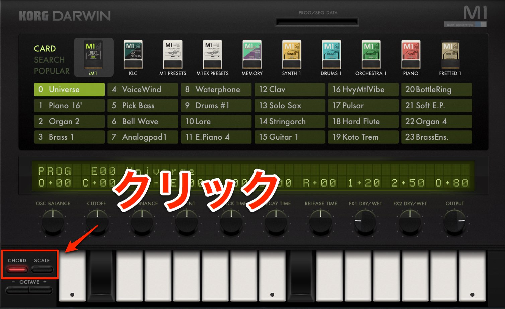The height and width of the screenshot is (309, 505).
Task: Select program 8 Waterphone
Action: [x=216, y=89]
